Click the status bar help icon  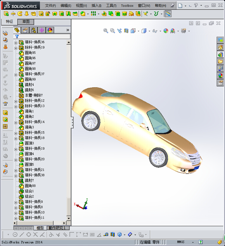click(200, 242)
